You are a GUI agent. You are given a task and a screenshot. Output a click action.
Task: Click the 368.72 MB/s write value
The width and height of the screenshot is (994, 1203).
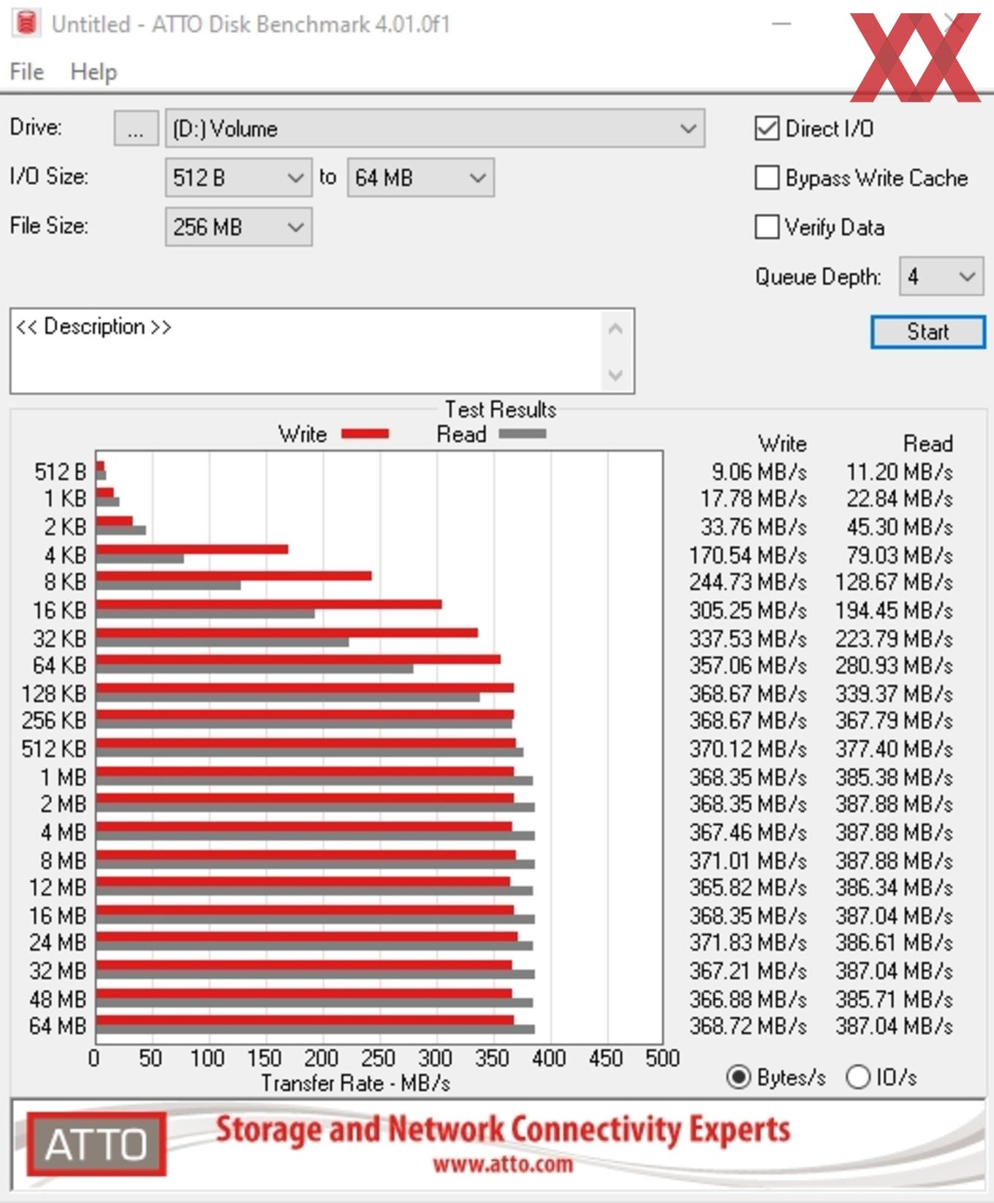tap(748, 1026)
